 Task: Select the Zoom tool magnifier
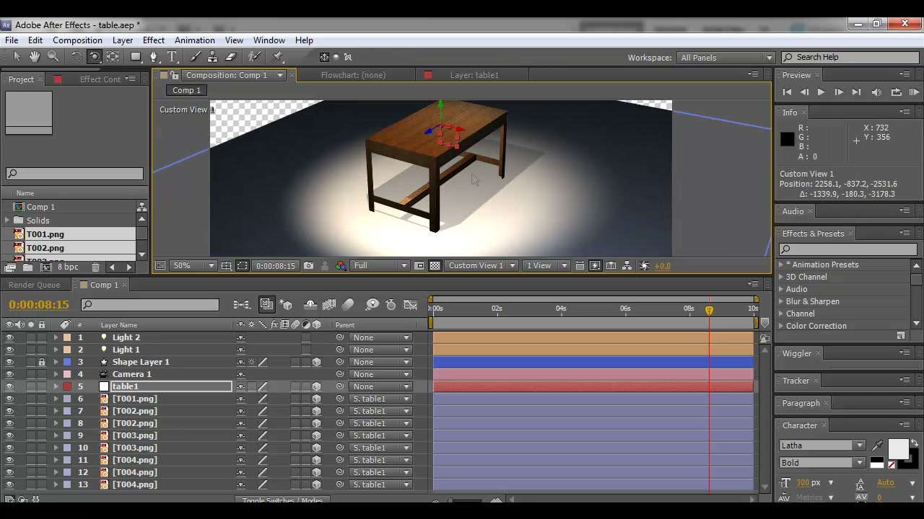pyautogui.click(x=53, y=57)
